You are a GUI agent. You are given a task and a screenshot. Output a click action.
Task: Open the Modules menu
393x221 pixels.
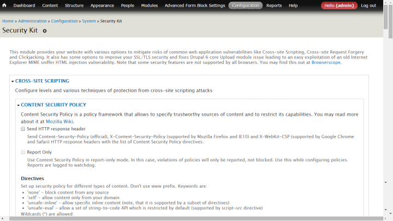point(150,5)
